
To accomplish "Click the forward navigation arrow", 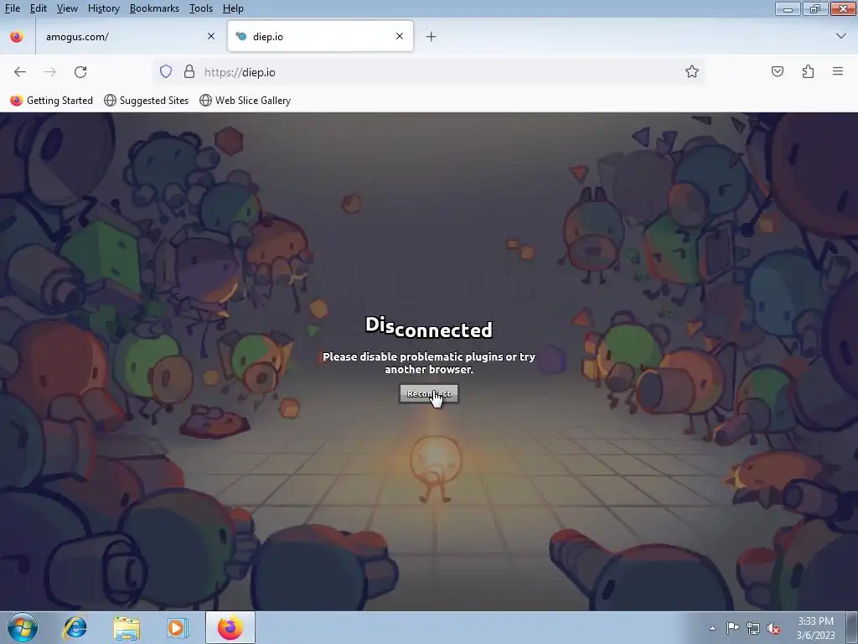I will [x=50, y=72].
